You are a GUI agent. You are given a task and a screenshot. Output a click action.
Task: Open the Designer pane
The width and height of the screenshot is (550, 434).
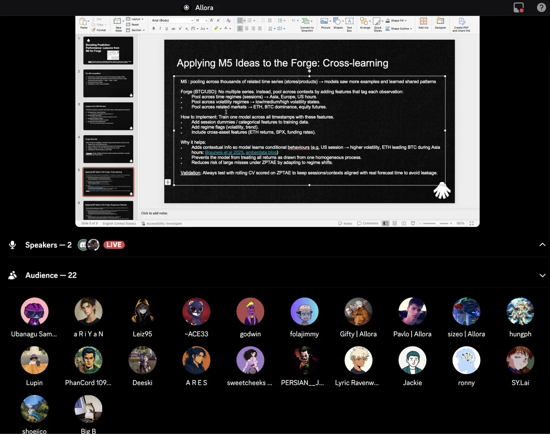(440, 23)
